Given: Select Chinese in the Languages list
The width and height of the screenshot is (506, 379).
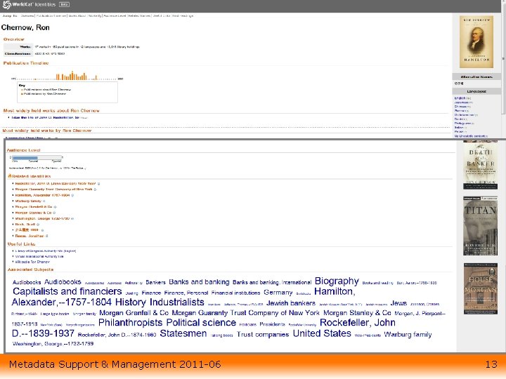Looking at the screenshot, I should click(x=461, y=107).
